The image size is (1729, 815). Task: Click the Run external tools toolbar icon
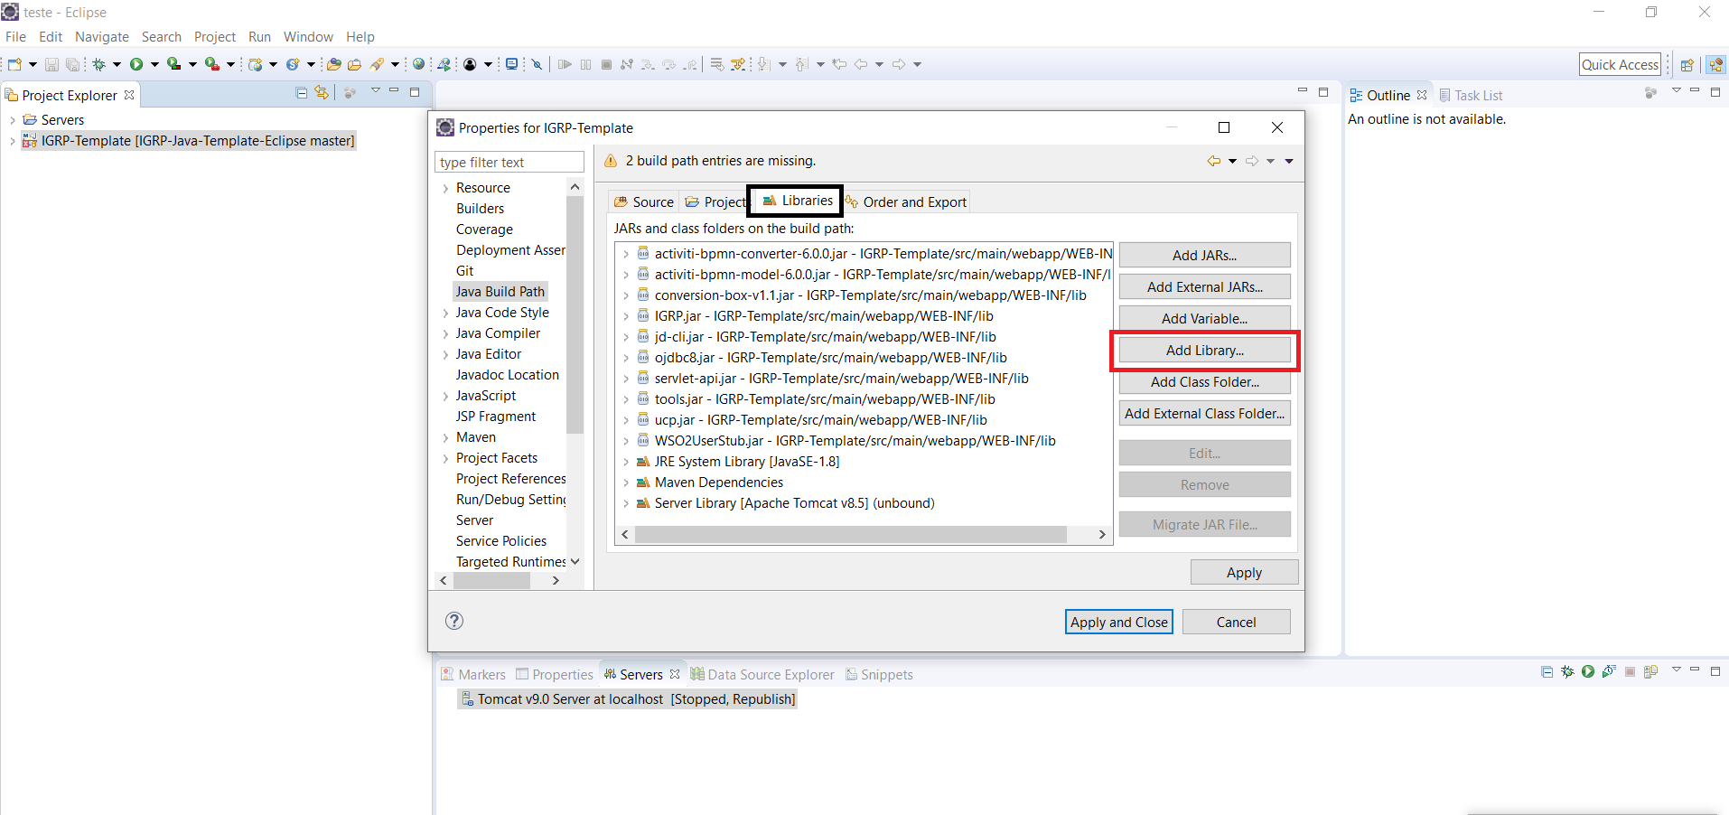click(211, 64)
